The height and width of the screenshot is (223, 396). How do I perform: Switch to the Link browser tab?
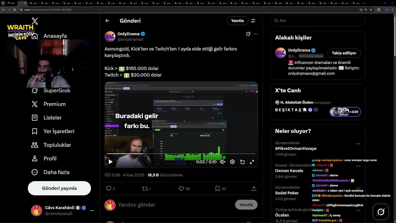click(11, 3)
